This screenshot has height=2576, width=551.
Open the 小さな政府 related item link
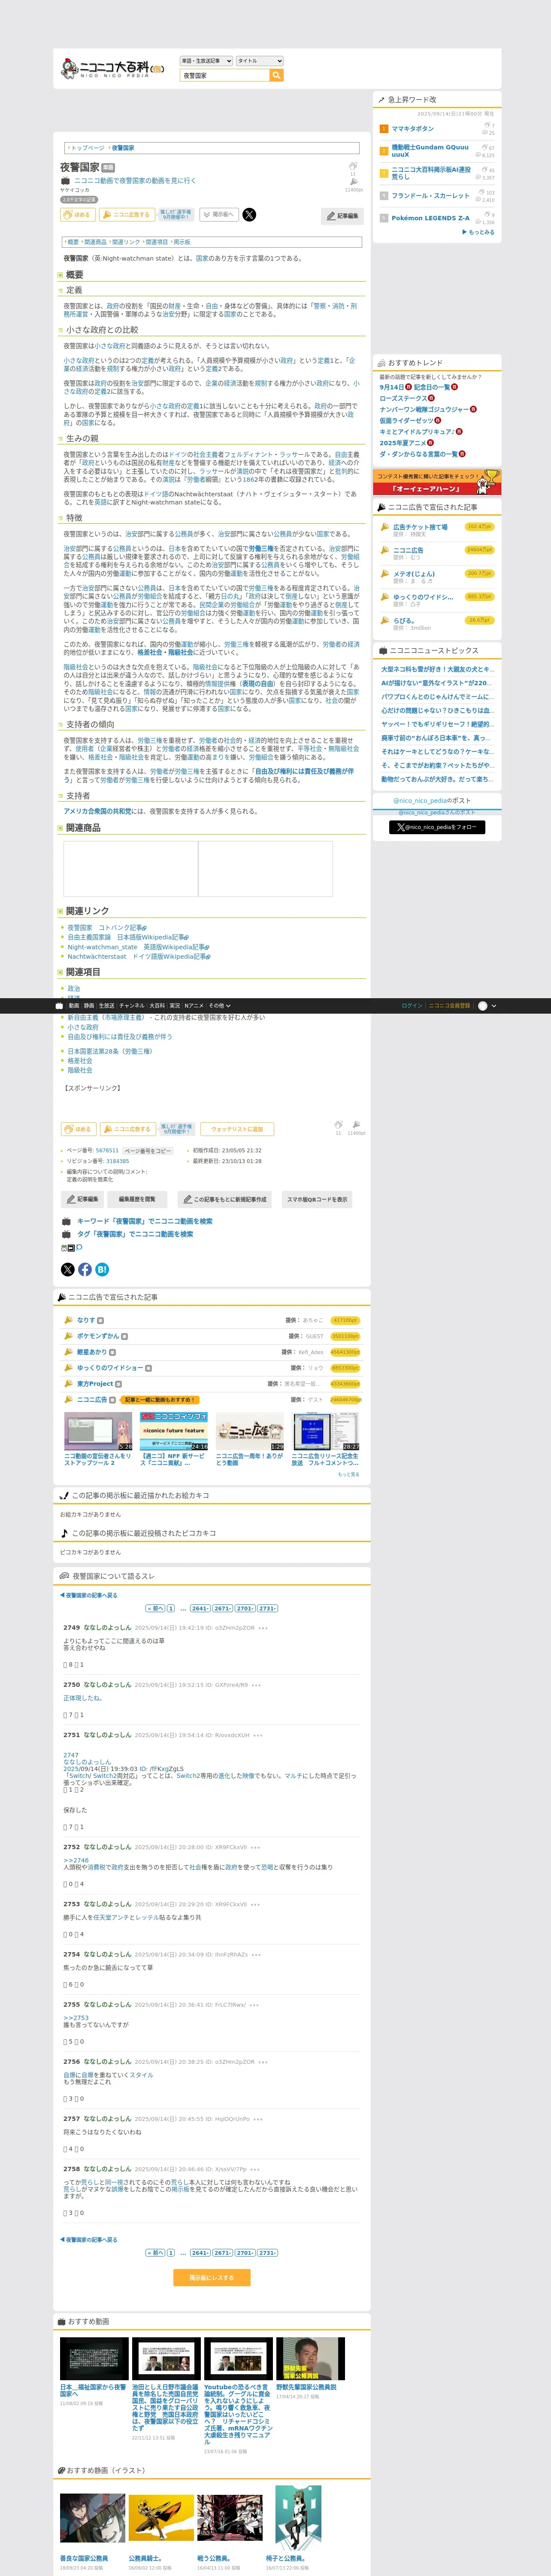coord(83,1027)
